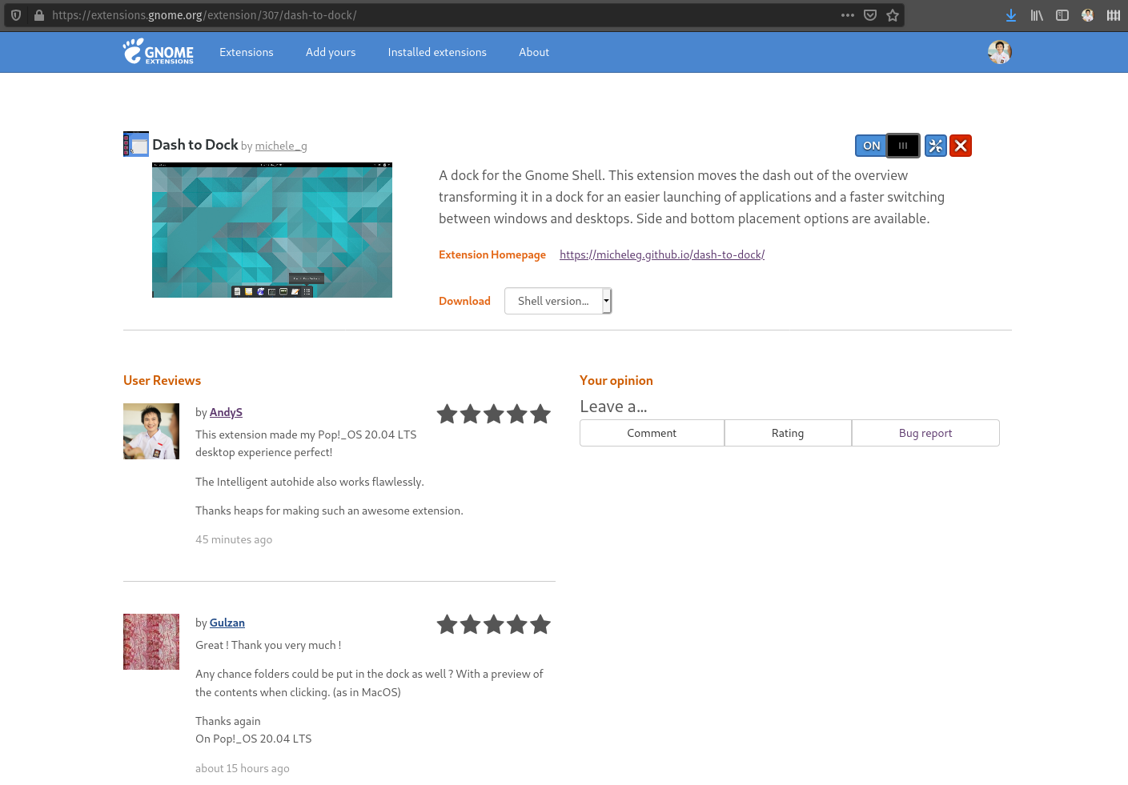
Task: Click AndyS's five-star rating
Action: [494, 414]
